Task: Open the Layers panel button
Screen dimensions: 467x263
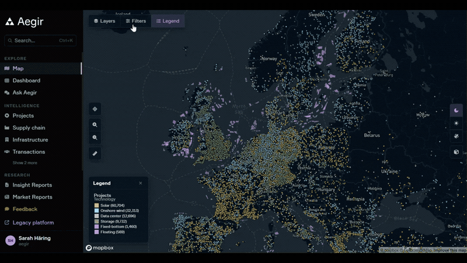Action: pyautogui.click(x=104, y=21)
